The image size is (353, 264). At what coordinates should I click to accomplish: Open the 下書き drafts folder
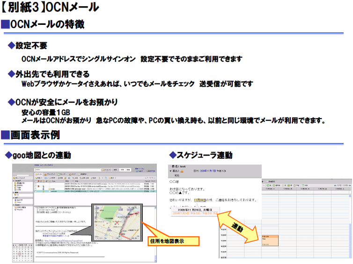pos(18,188)
